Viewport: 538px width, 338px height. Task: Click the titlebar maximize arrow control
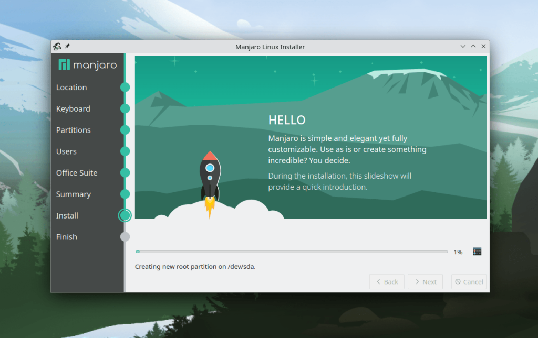coord(473,46)
